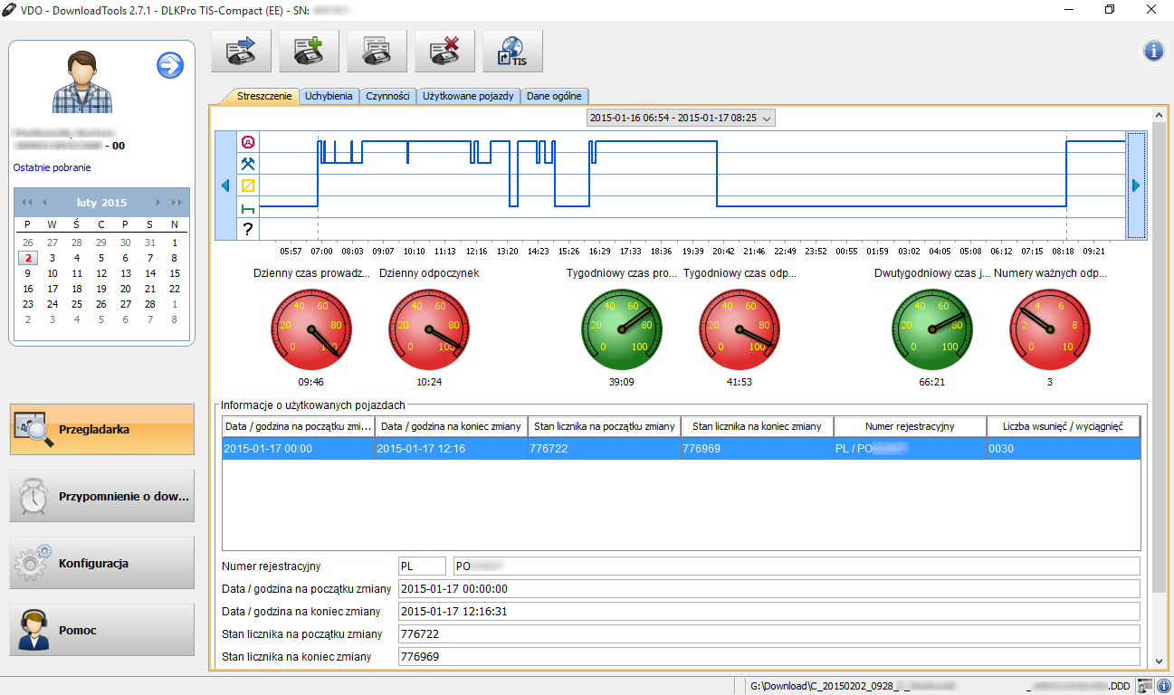Click the toolbar button with stacked cards
This screenshot has width=1174, height=695.
click(x=377, y=52)
